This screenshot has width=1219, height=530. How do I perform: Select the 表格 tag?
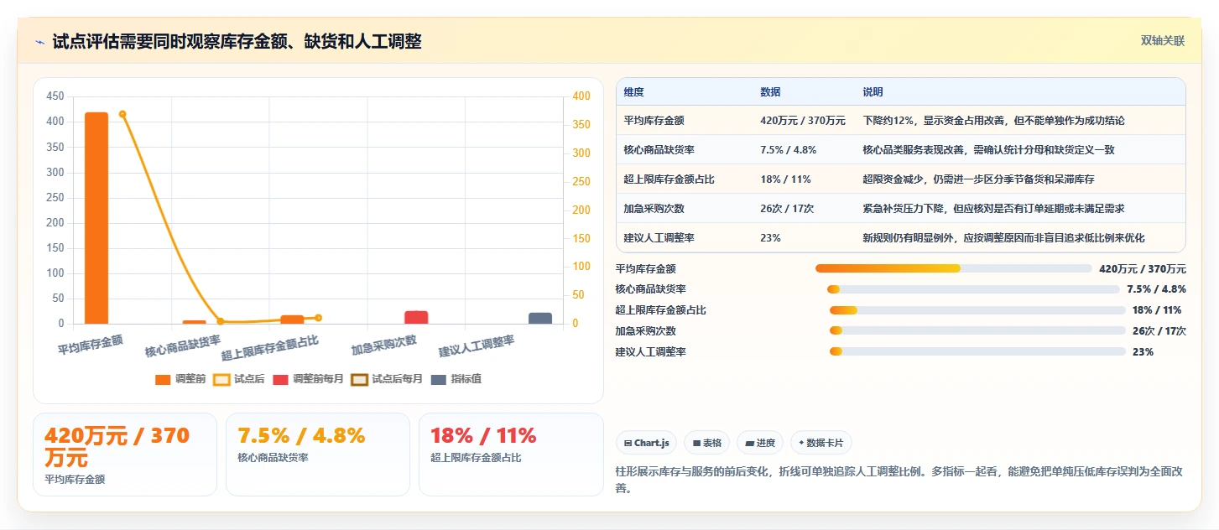[x=706, y=443]
